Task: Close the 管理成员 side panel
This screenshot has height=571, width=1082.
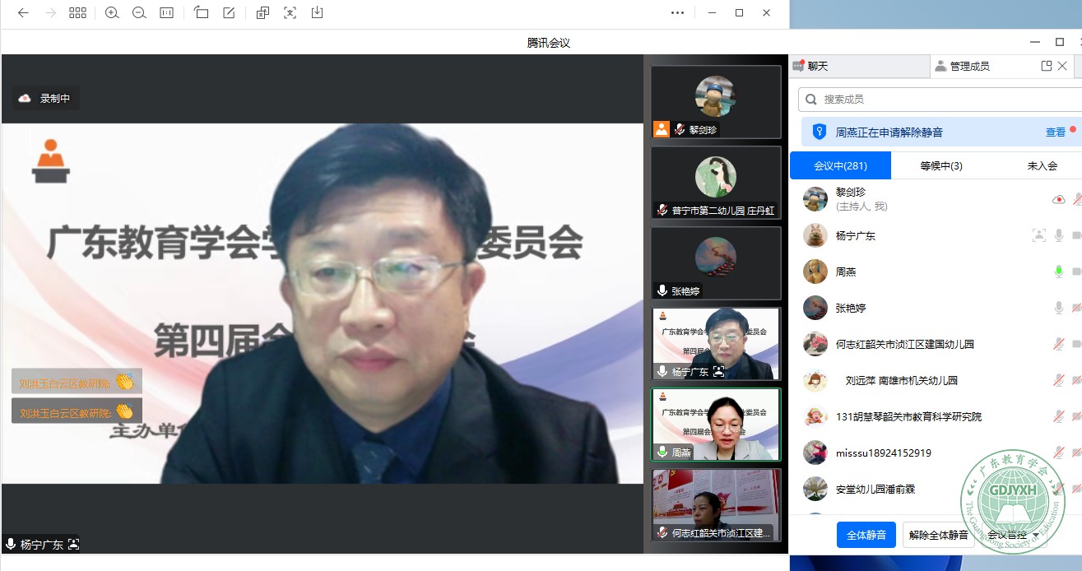Action: [x=1063, y=66]
